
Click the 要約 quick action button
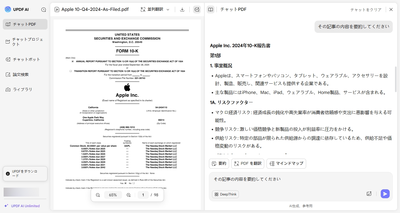(219, 164)
